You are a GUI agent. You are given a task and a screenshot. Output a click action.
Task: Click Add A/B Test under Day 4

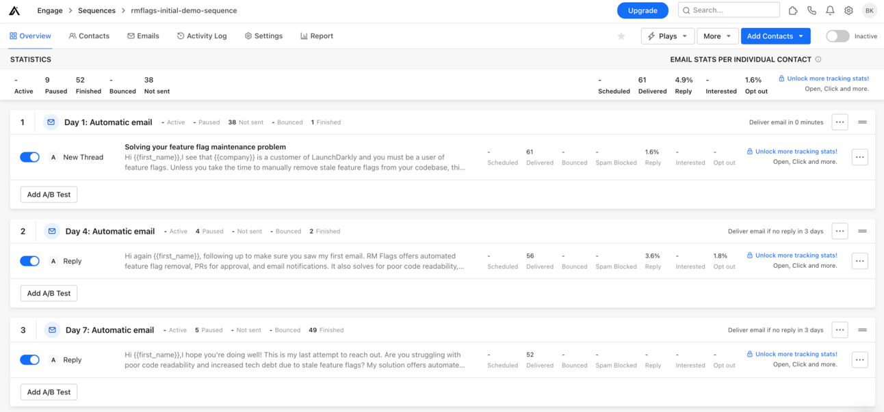click(49, 293)
